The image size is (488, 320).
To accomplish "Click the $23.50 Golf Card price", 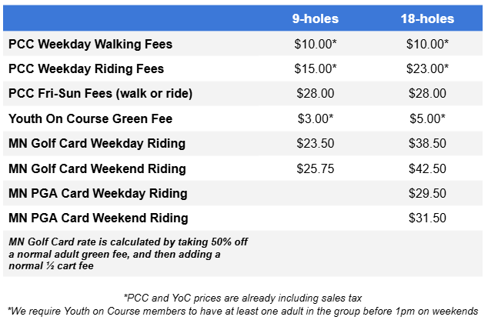I will (x=316, y=143).
